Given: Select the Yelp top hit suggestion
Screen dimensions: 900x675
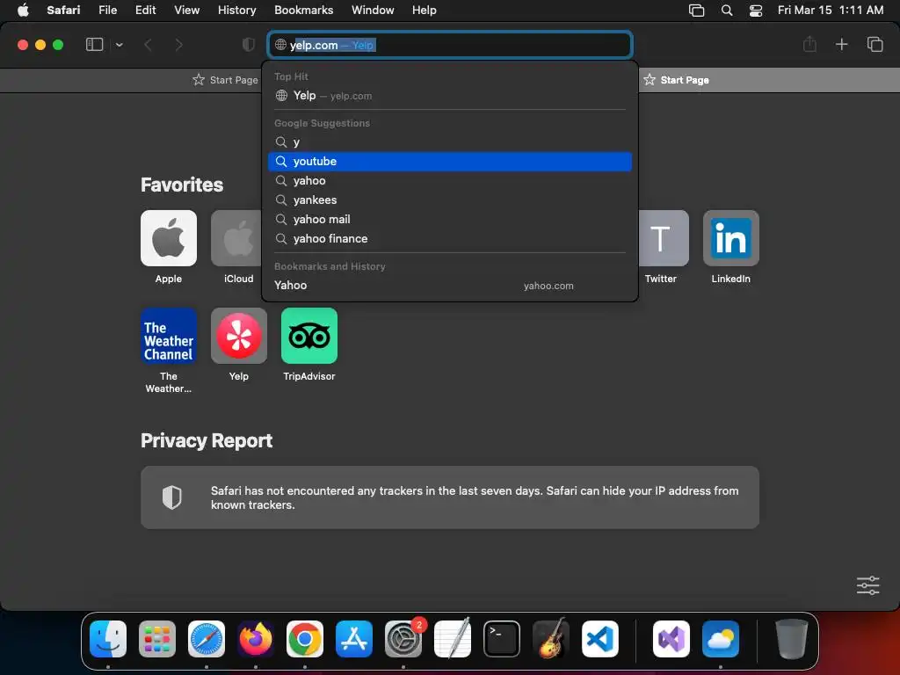Looking at the screenshot, I should coord(450,96).
